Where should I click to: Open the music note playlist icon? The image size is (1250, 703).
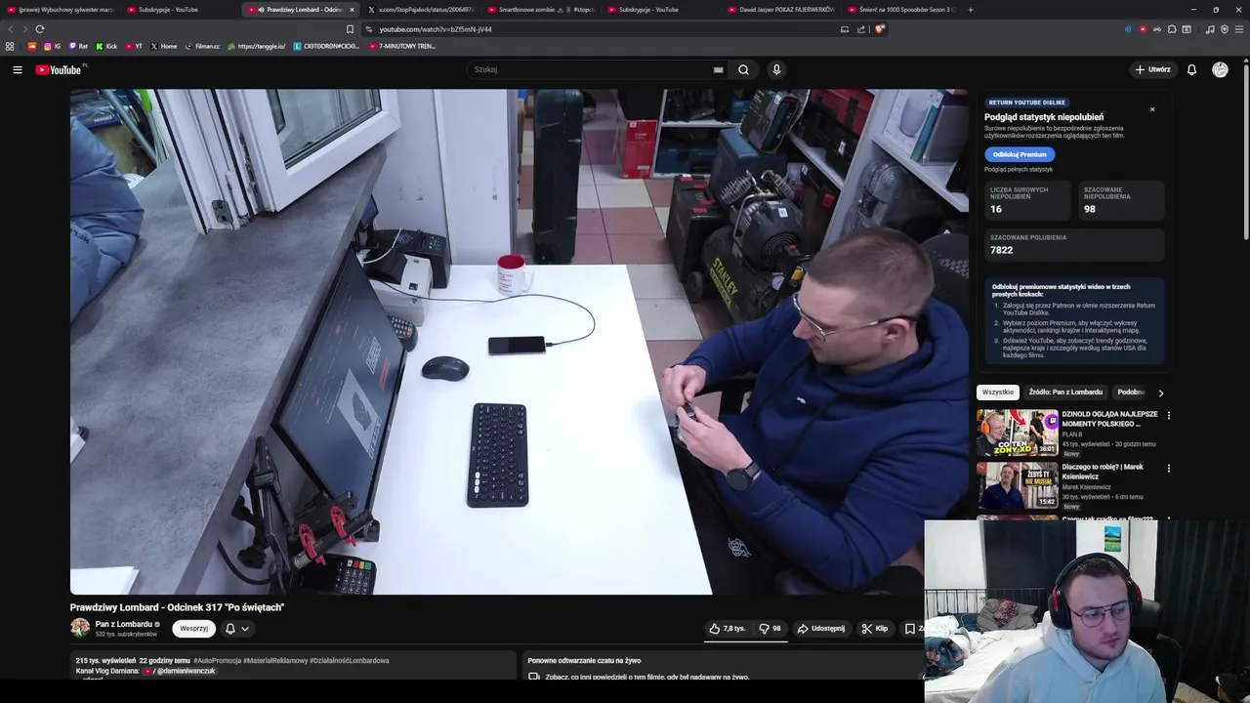[x=1210, y=29]
